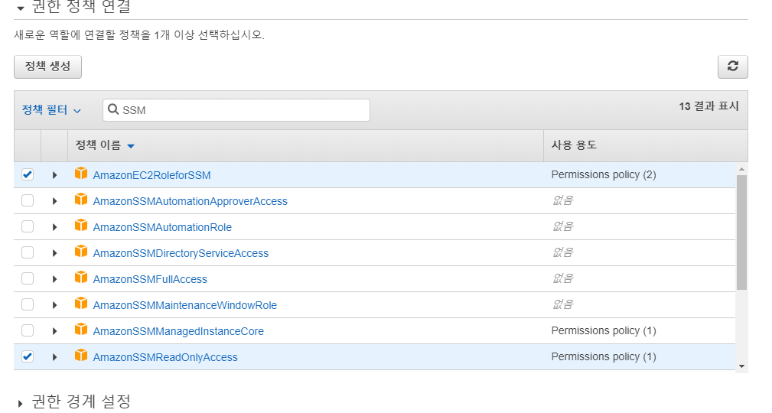Click Permissions policy (2) for AmazonEC2RoleforSSM

[604, 174]
